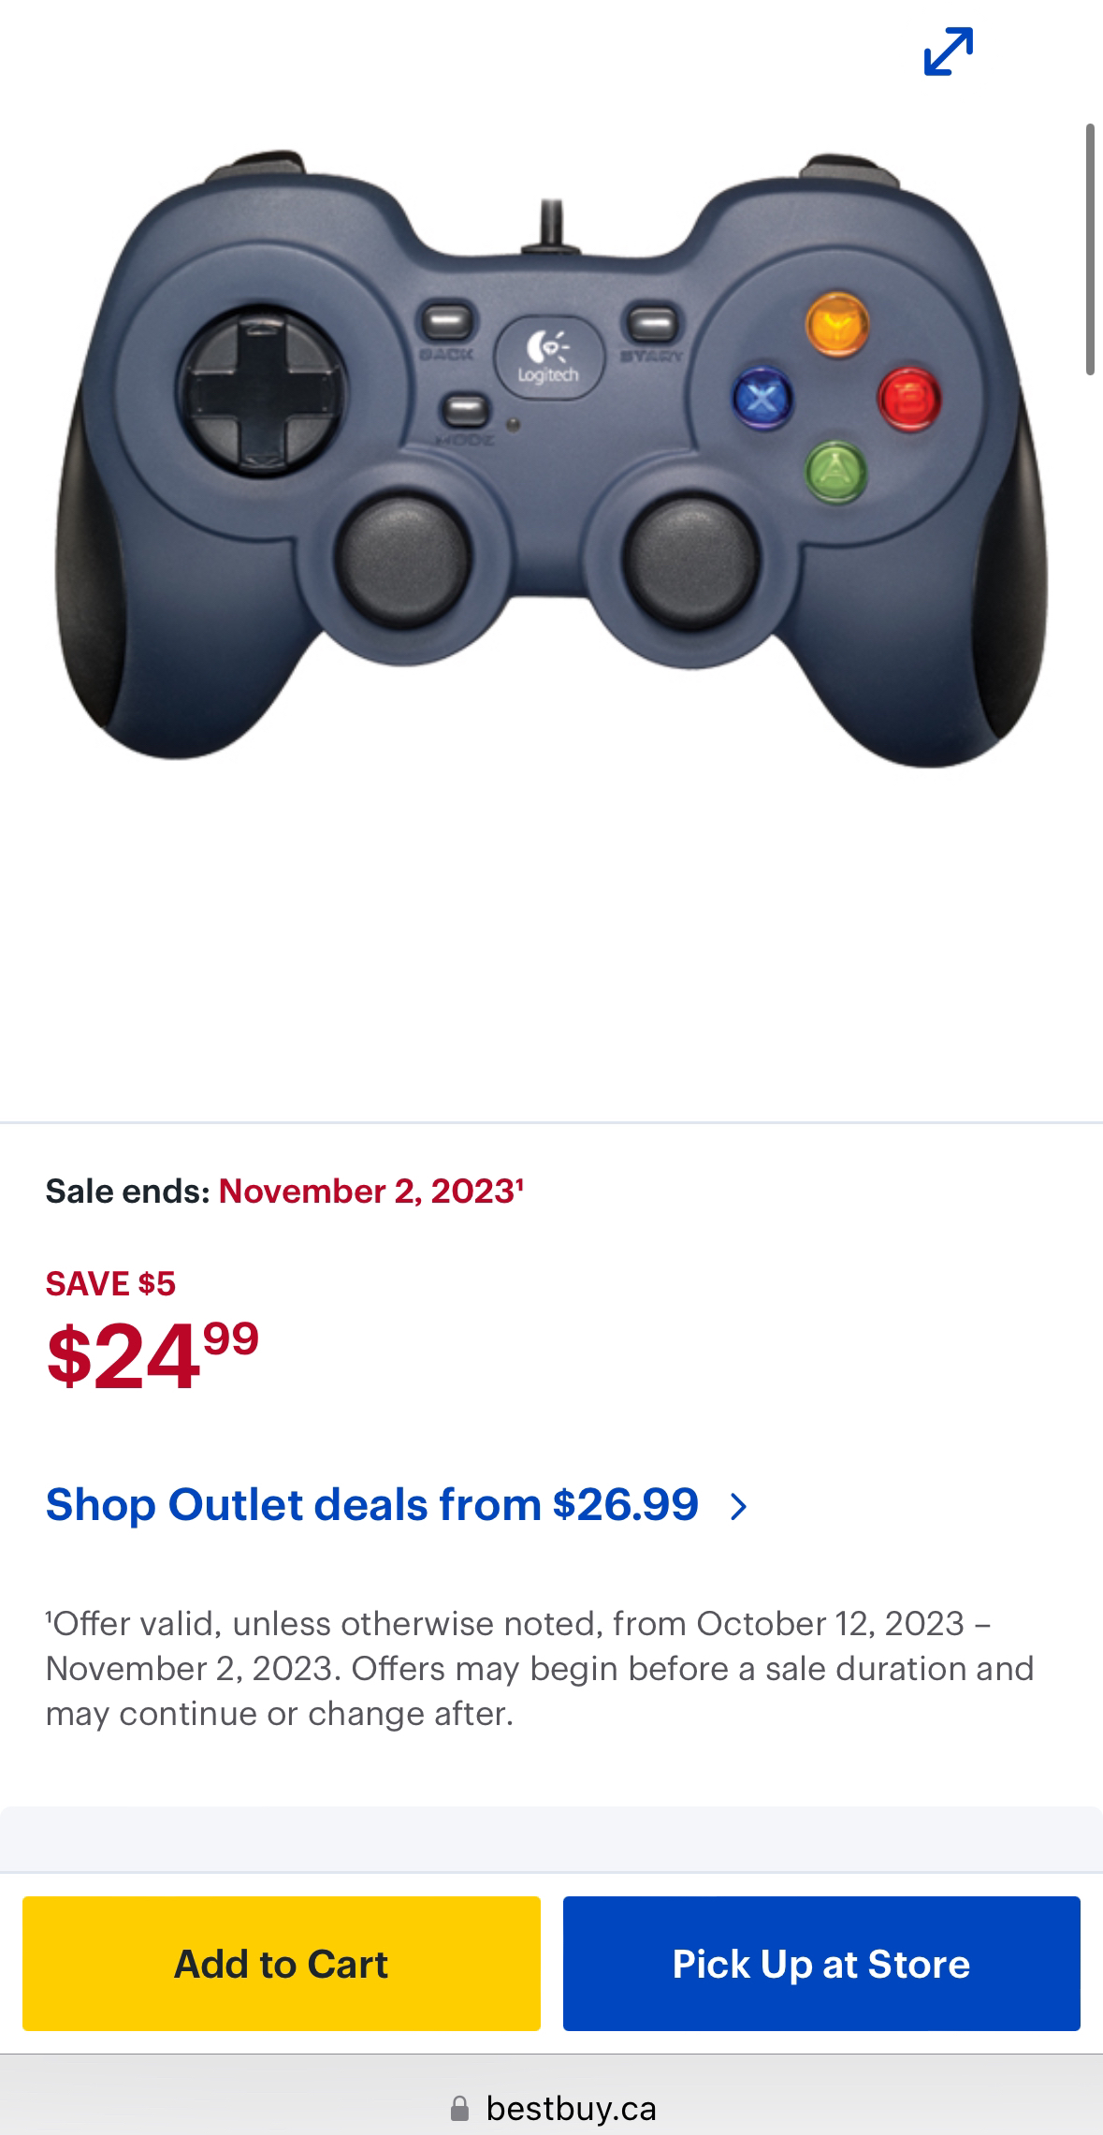Click the blue X button on the controller
This screenshot has height=2135, width=1103.
click(762, 398)
